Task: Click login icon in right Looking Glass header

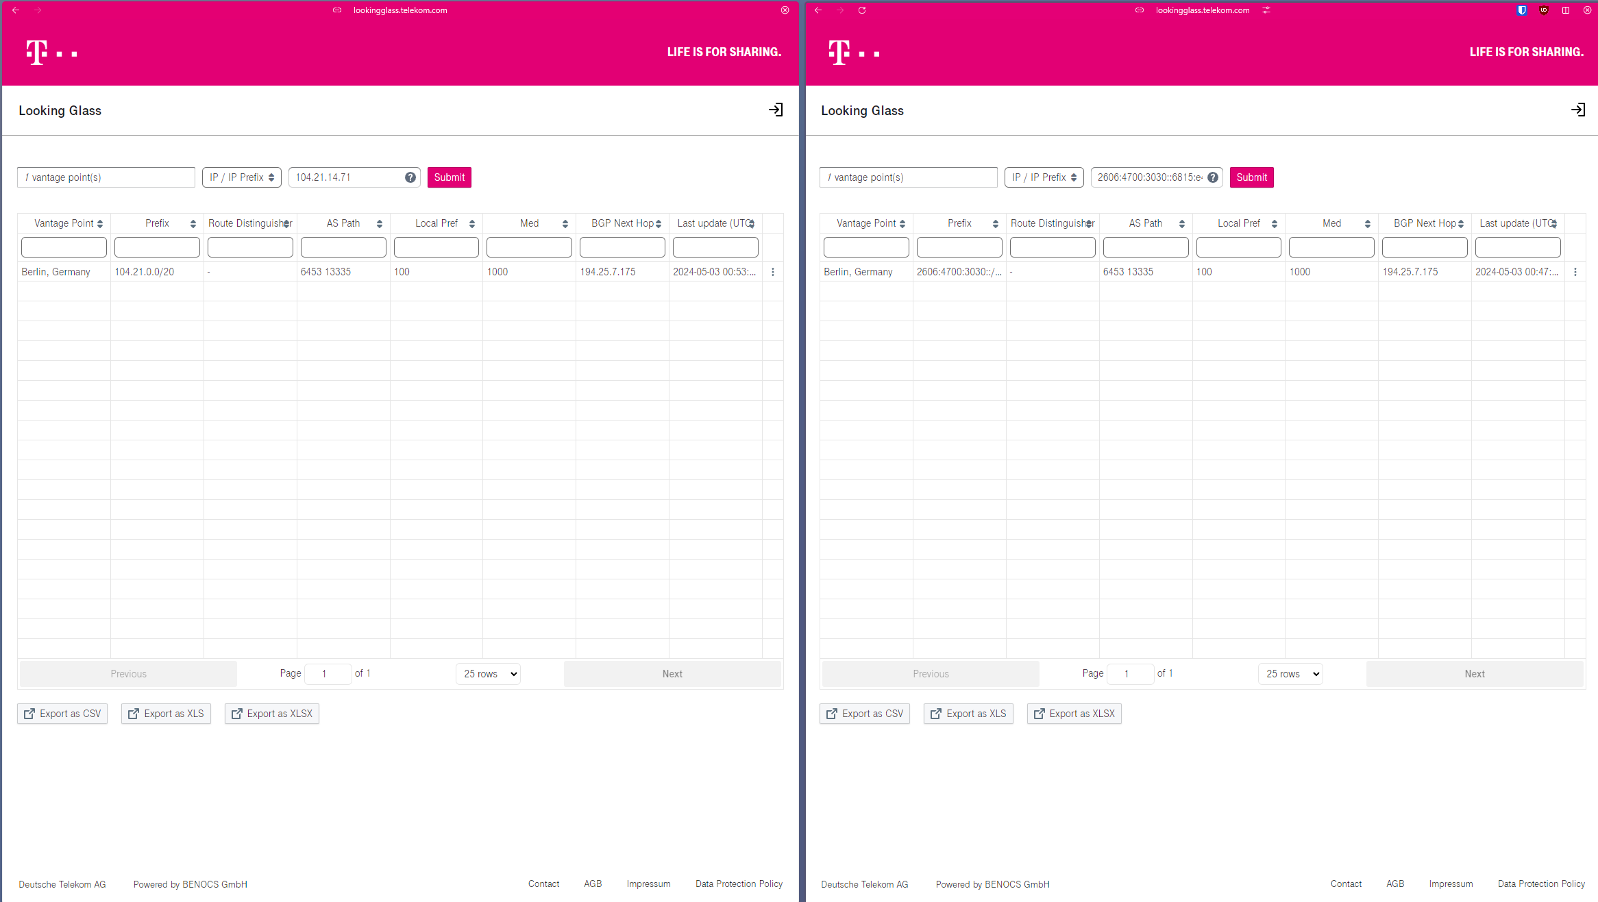Action: [1578, 110]
